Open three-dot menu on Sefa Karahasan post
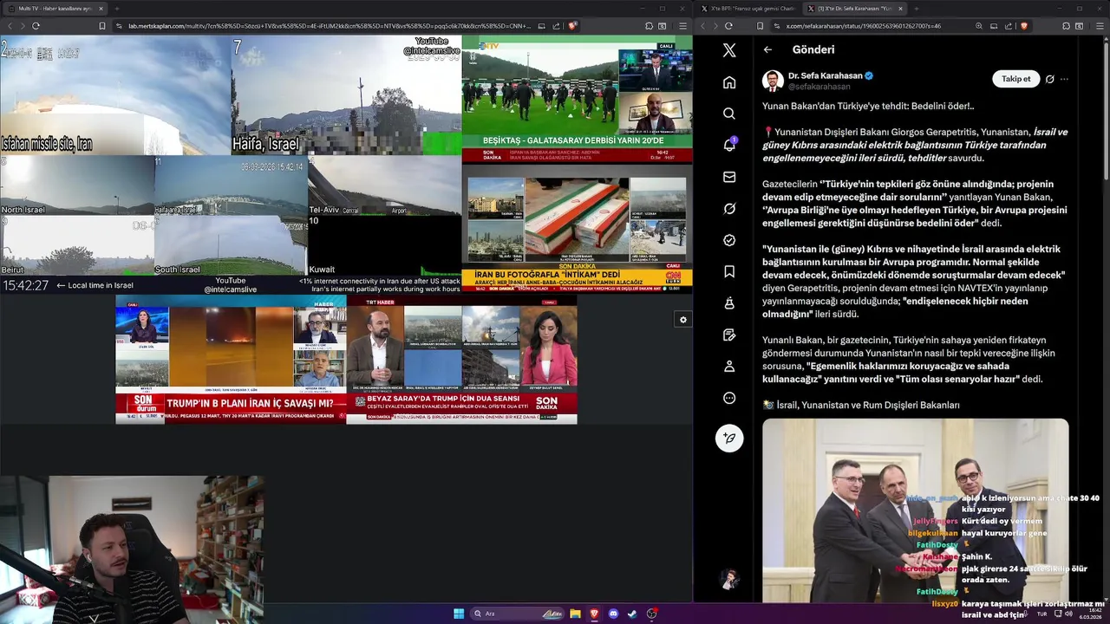 pyautogui.click(x=1064, y=79)
